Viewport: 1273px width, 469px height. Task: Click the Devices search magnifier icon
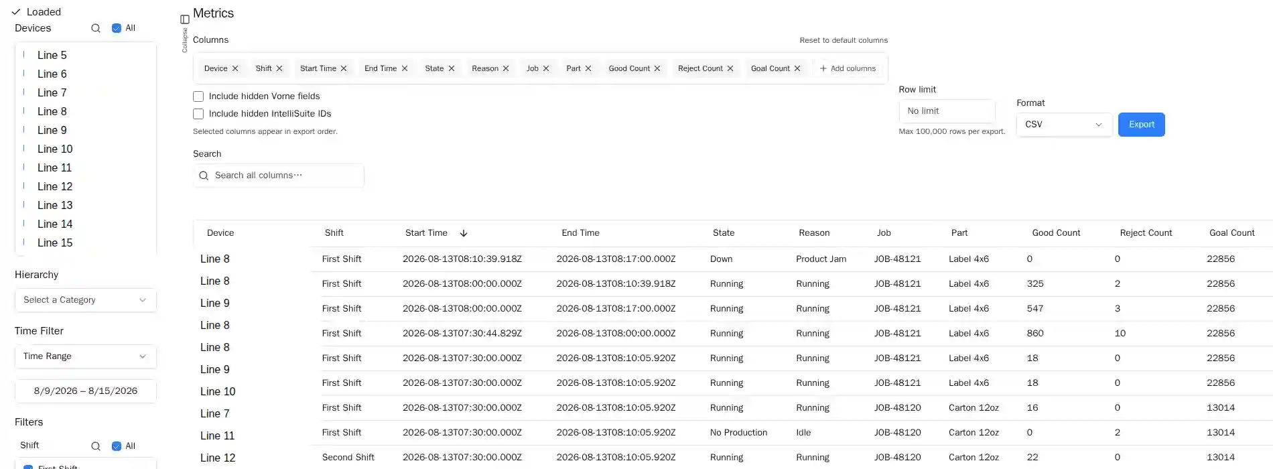click(x=96, y=28)
